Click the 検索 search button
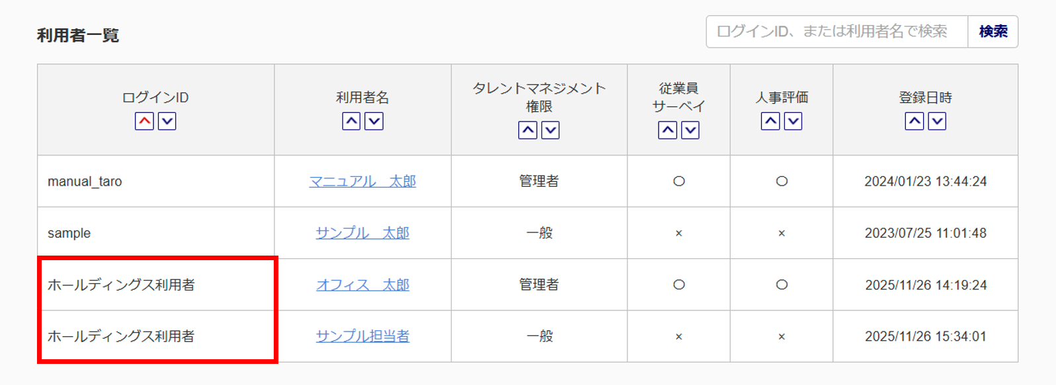The height and width of the screenshot is (385, 1056). pos(993,32)
